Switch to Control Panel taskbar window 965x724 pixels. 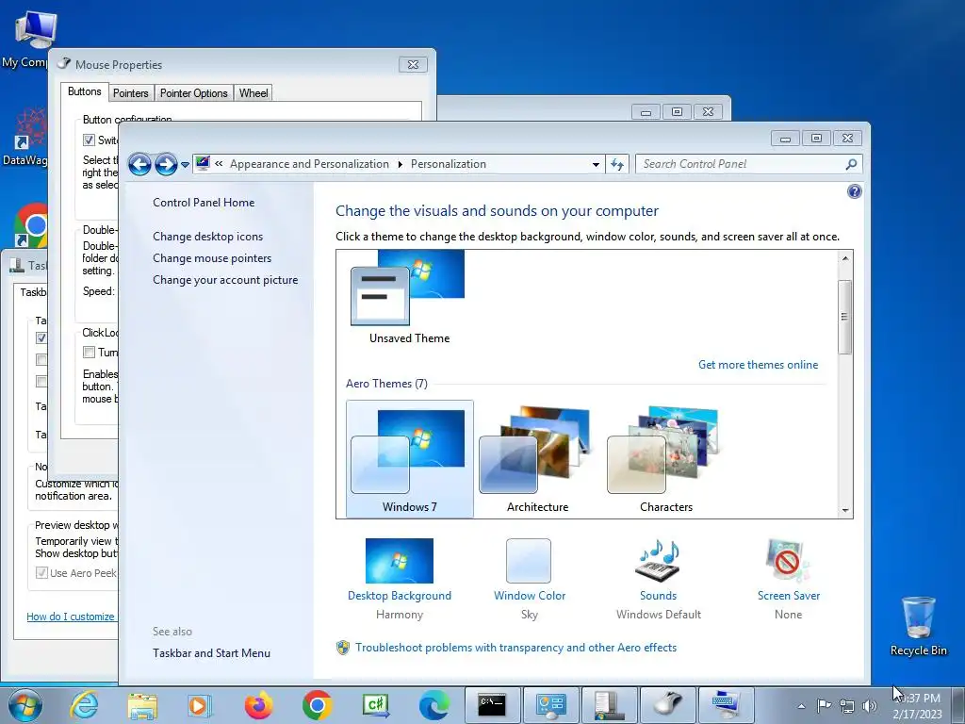[x=550, y=705]
